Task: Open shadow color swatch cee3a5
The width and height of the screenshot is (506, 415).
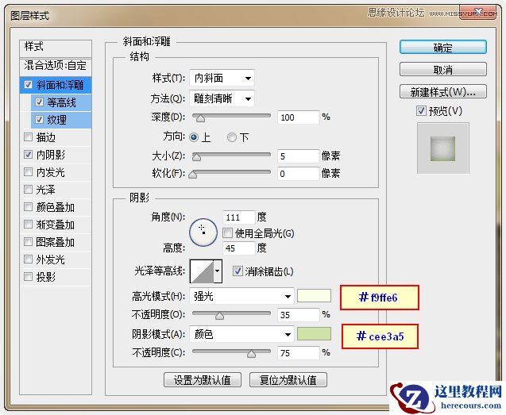Action: tap(314, 334)
